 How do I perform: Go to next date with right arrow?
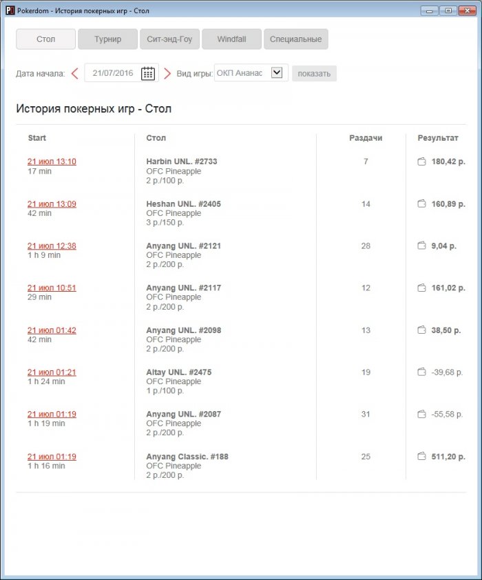(167, 73)
